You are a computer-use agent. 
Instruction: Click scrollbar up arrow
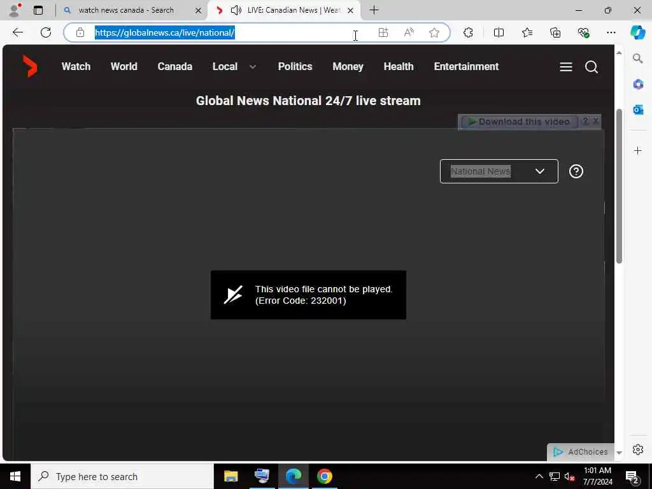click(x=619, y=53)
